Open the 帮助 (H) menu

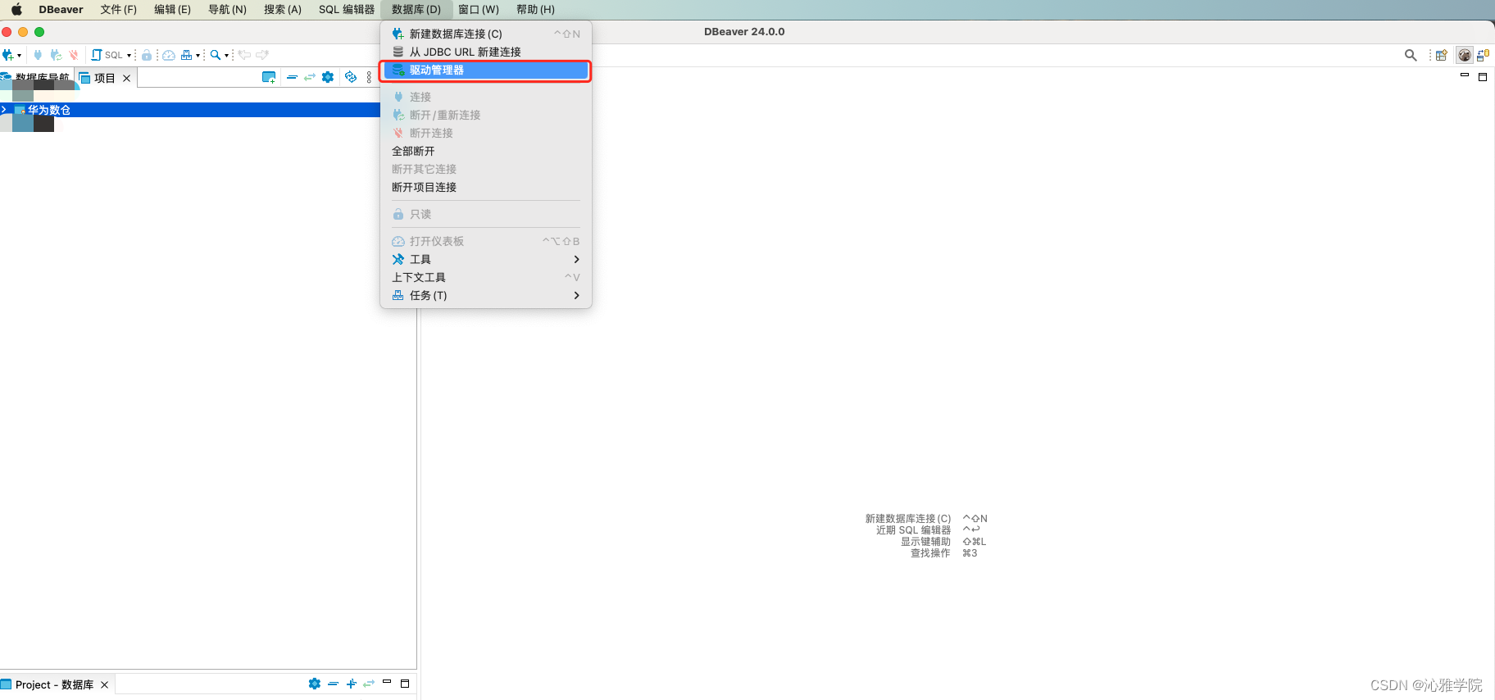coord(535,10)
